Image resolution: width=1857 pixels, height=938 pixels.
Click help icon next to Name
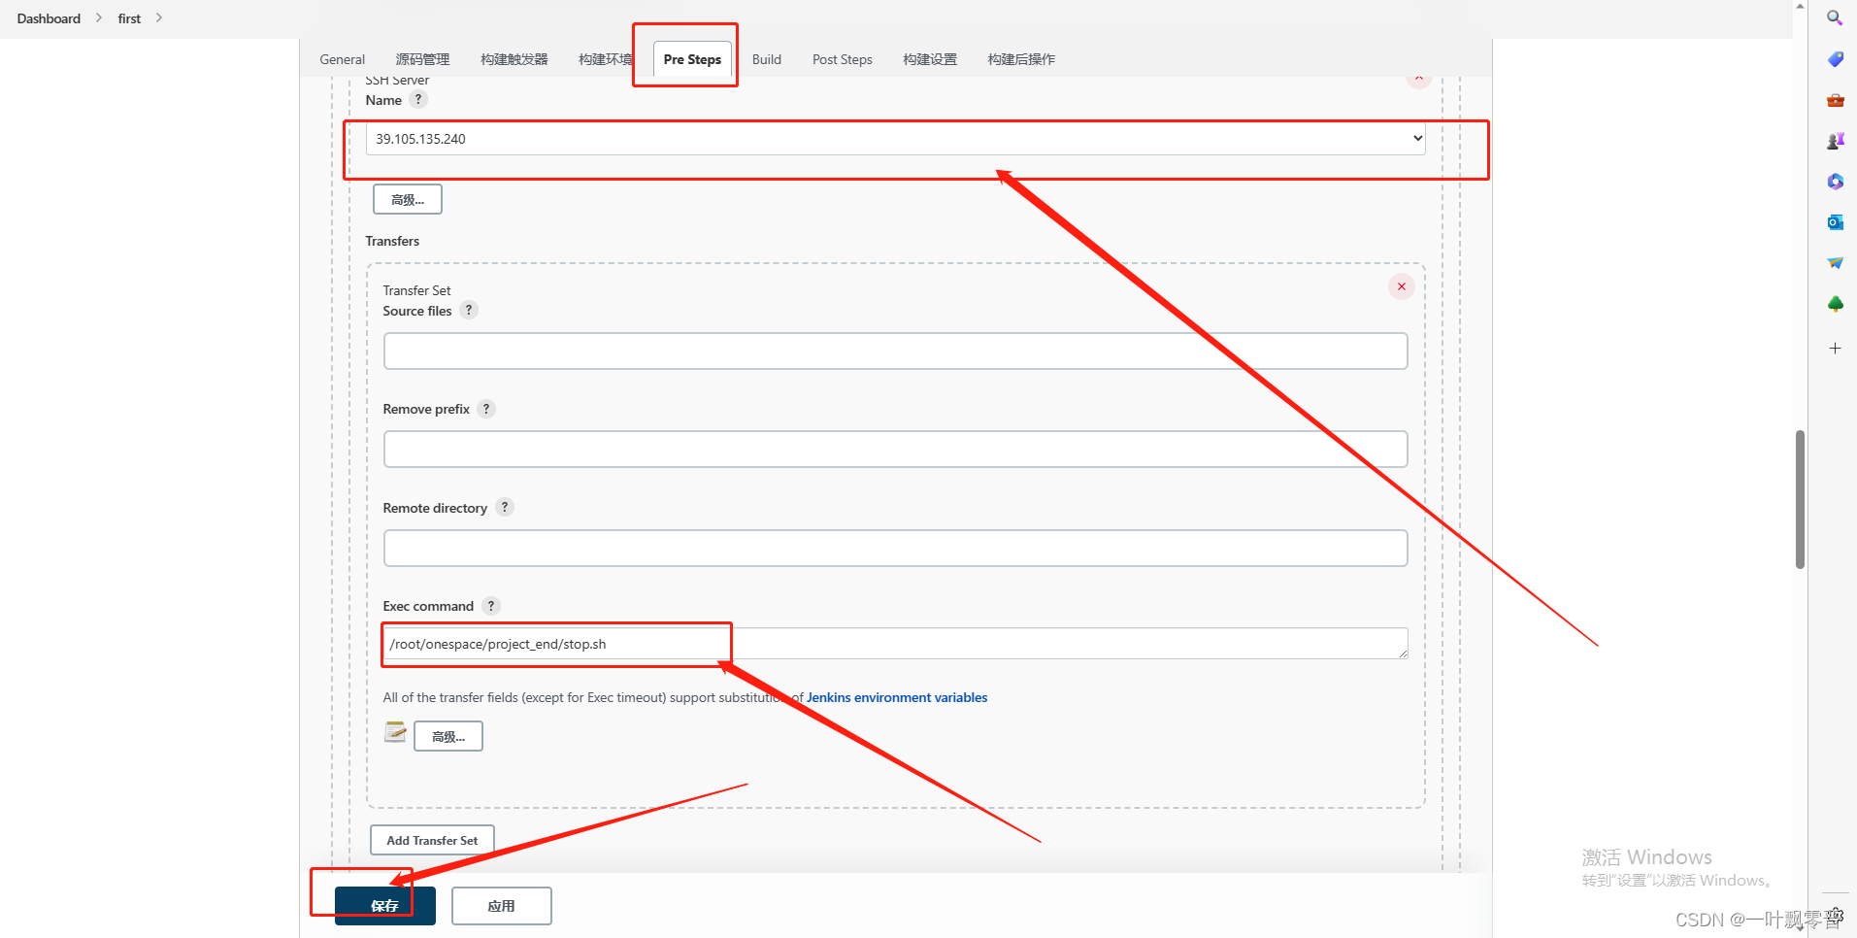click(418, 99)
